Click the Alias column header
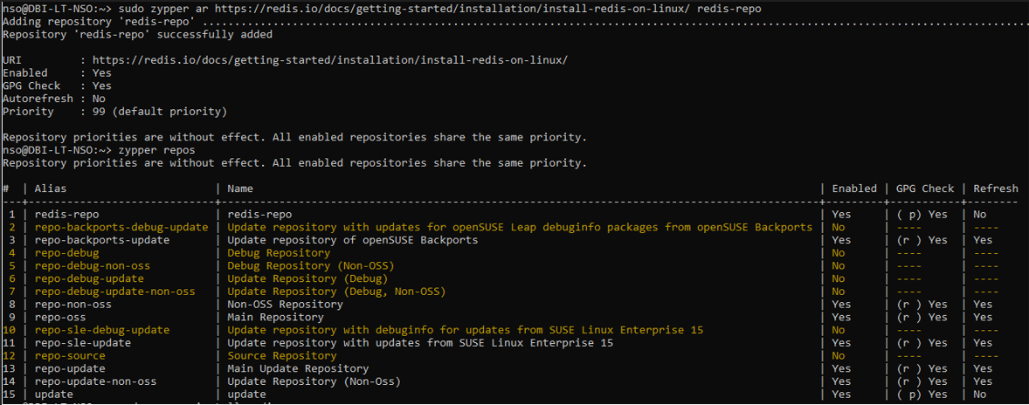Image resolution: width=1029 pixels, height=405 pixels. pyautogui.click(x=51, y=189)
